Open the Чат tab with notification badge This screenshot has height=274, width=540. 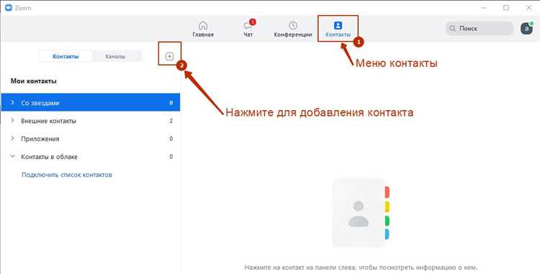pos(248,29)
